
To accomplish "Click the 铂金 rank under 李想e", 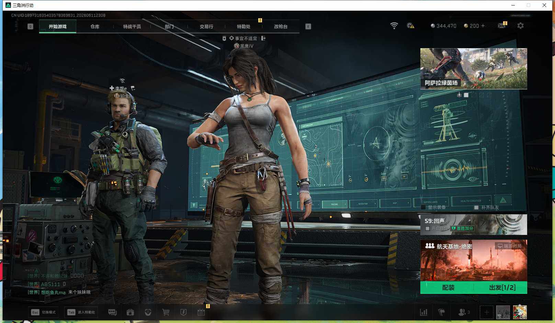I will pyautogui.click(x=124, y=96).
